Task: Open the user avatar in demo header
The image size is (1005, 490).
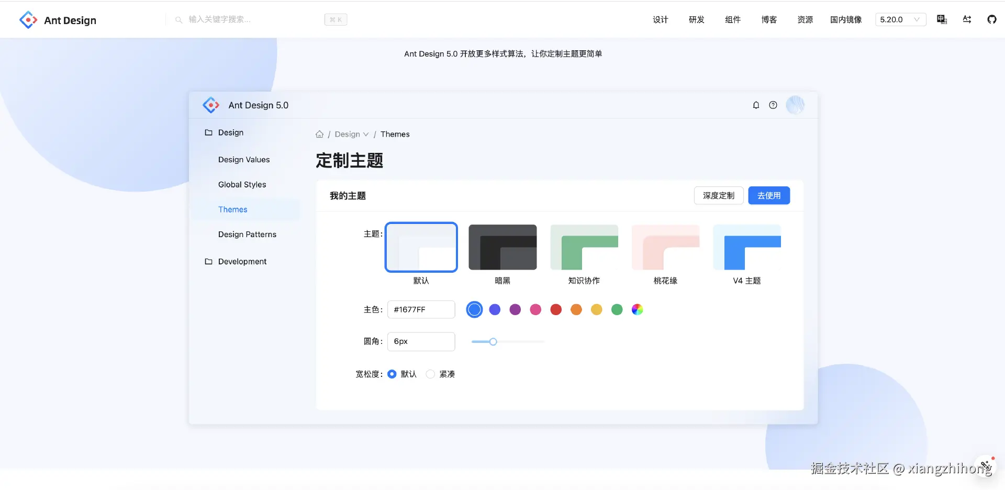Action: point(795,105)
